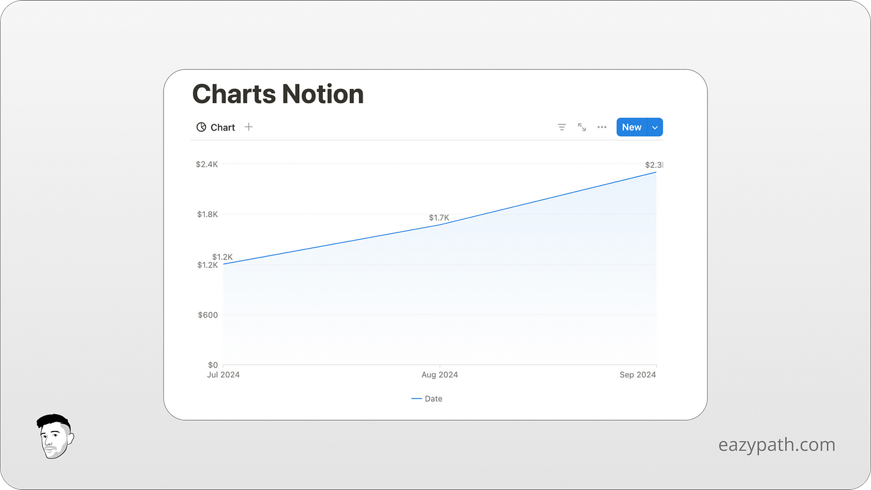Select the Charts Notion page title
Image resolution: width=871 pixels, height=490 pixels.
278,94
